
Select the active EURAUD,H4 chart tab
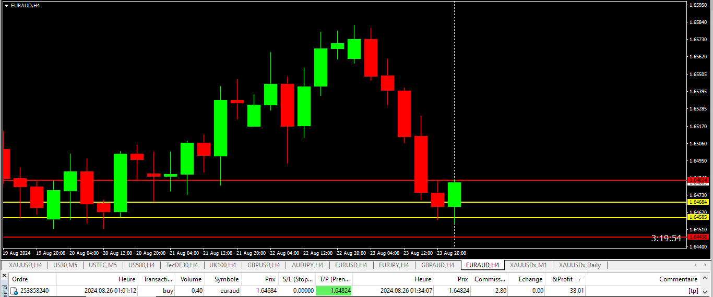(483, 265)
